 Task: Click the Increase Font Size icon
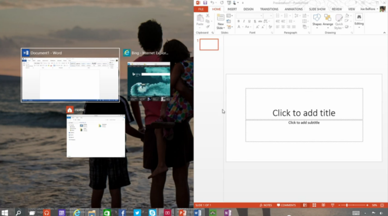click(x=258, y=27)
